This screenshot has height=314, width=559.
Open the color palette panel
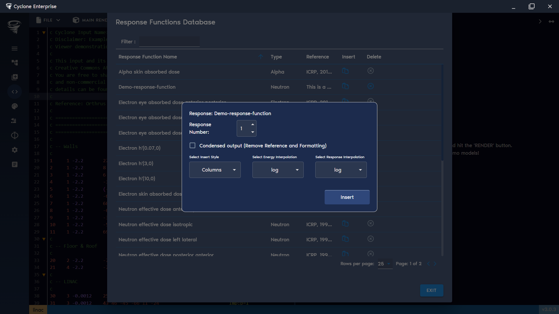(x=15, y=106)
